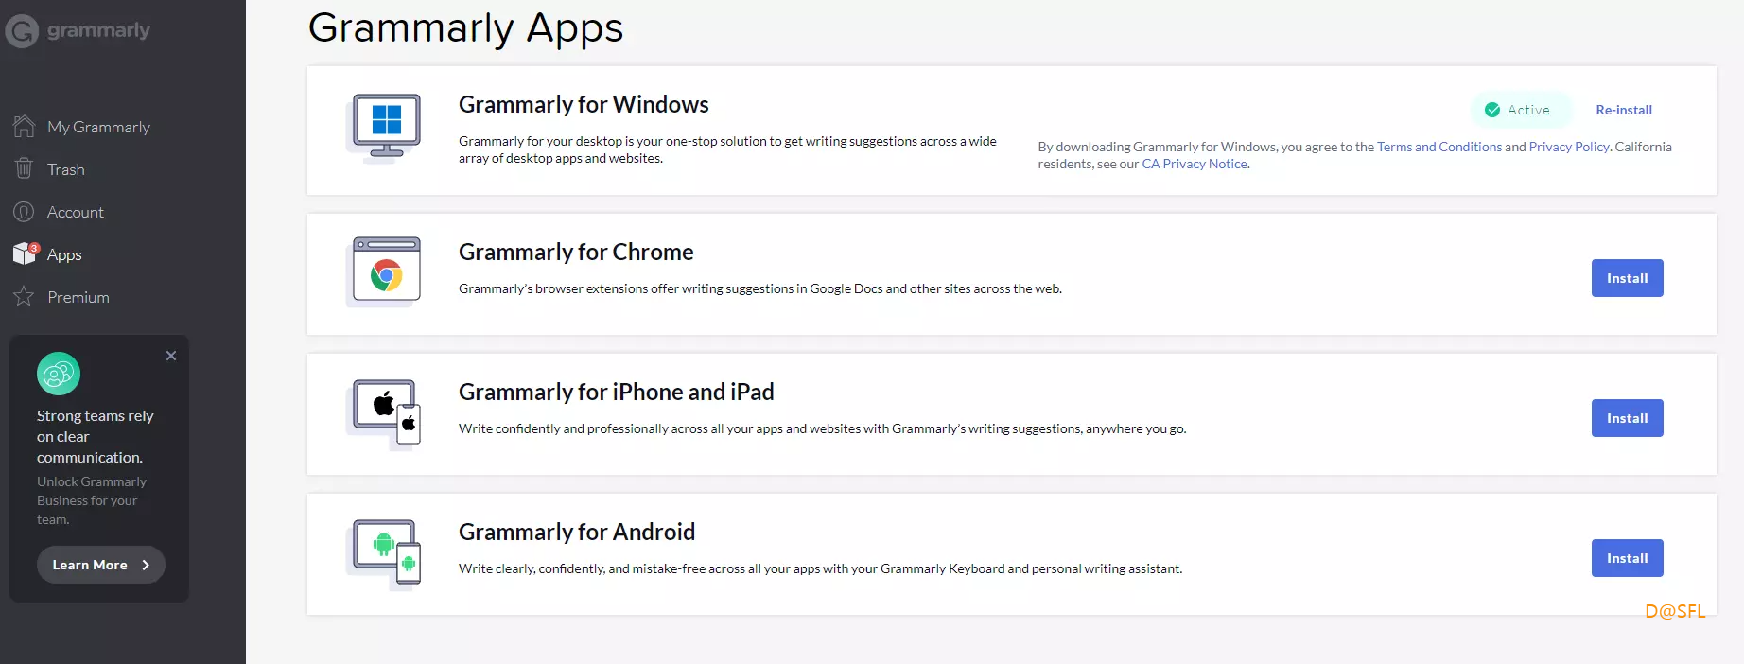The image size is (1744, 664).
Task: Open the CA Privacy Notice link
Action: [x=1195, y=164]
